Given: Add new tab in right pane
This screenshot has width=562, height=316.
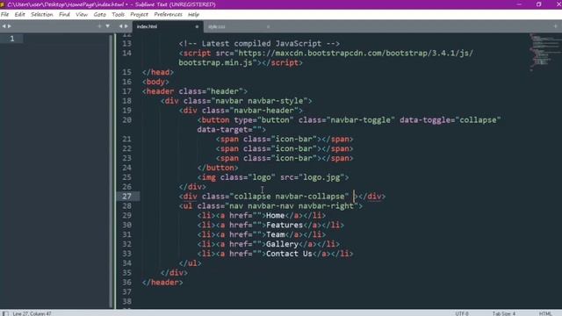Looking at the screenshot, I should (x=556, y=26).
